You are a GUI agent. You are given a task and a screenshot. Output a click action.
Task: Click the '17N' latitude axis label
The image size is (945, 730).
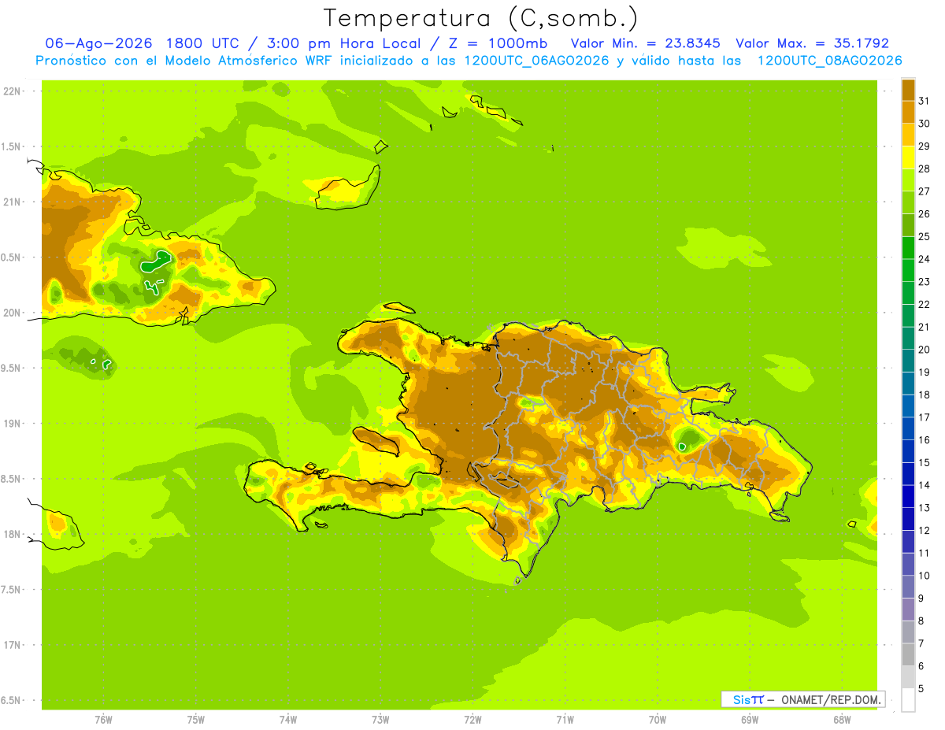[12, 645]
